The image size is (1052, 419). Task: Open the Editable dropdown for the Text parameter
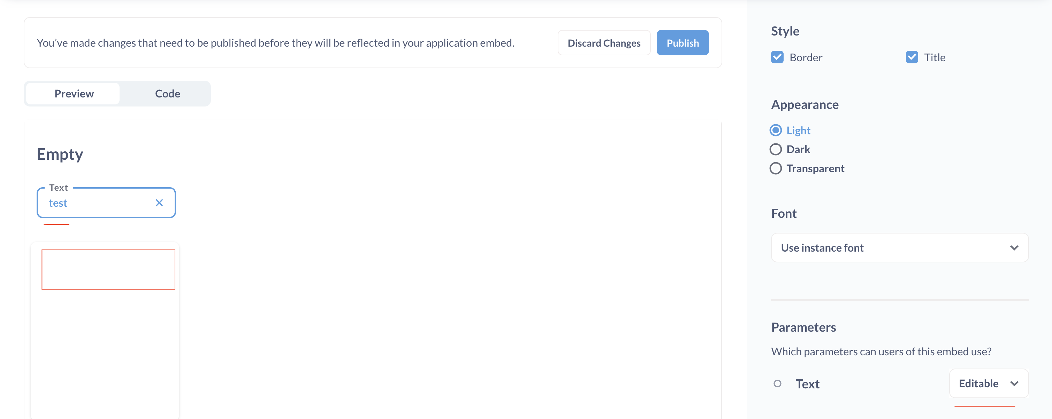[x=989, y=384]
